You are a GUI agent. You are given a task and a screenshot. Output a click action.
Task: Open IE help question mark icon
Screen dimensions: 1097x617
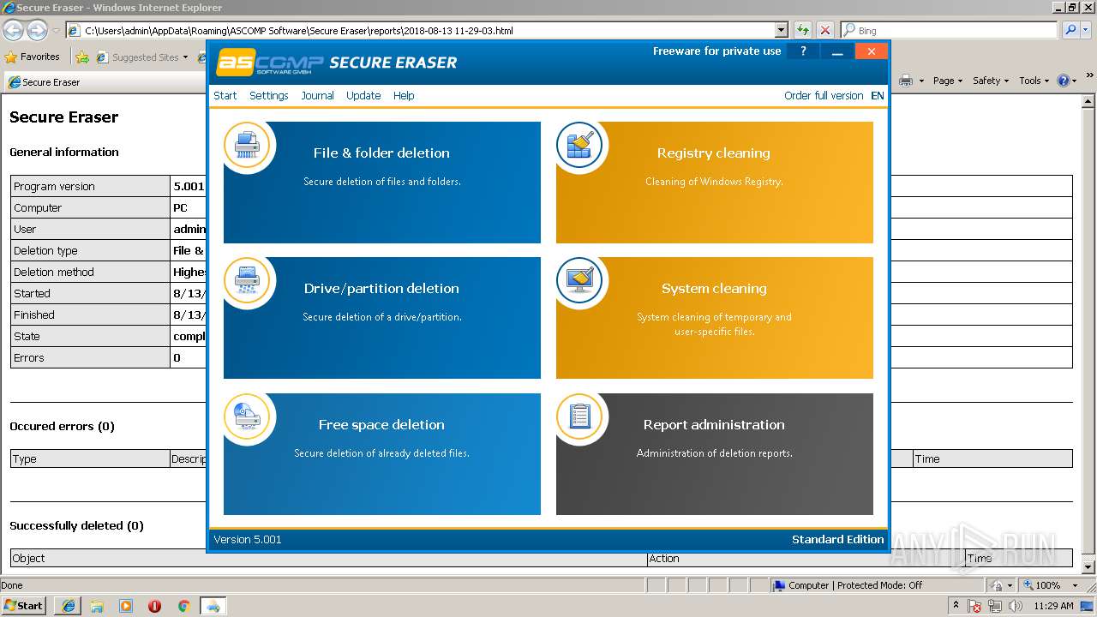(1063, 81)
